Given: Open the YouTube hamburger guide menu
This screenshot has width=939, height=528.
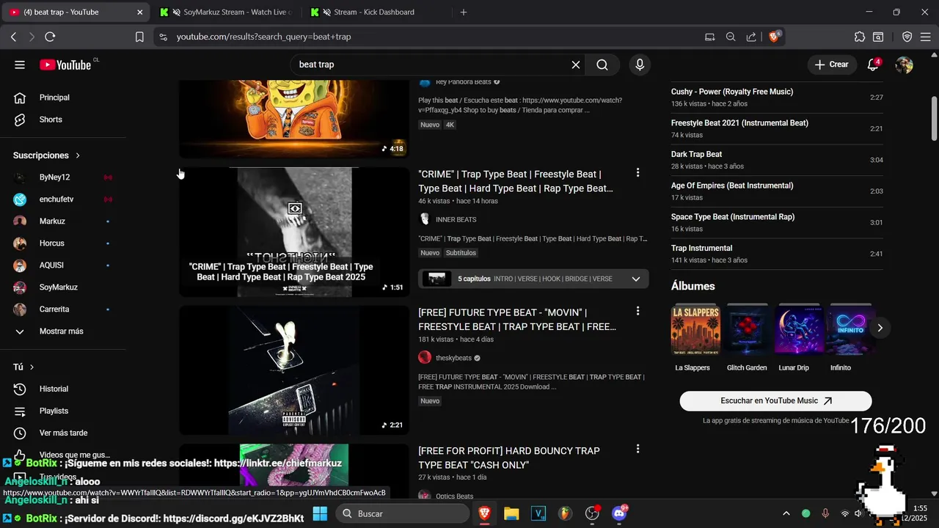Looking at the screenshot, I should click(x=20, y=65).
